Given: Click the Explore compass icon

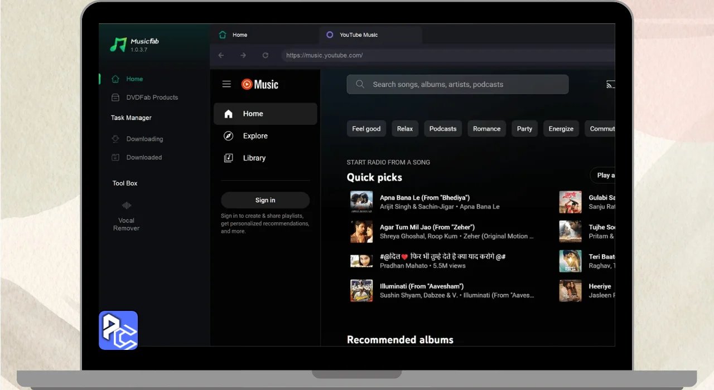Looking at the screenshot, I should 228,136.
